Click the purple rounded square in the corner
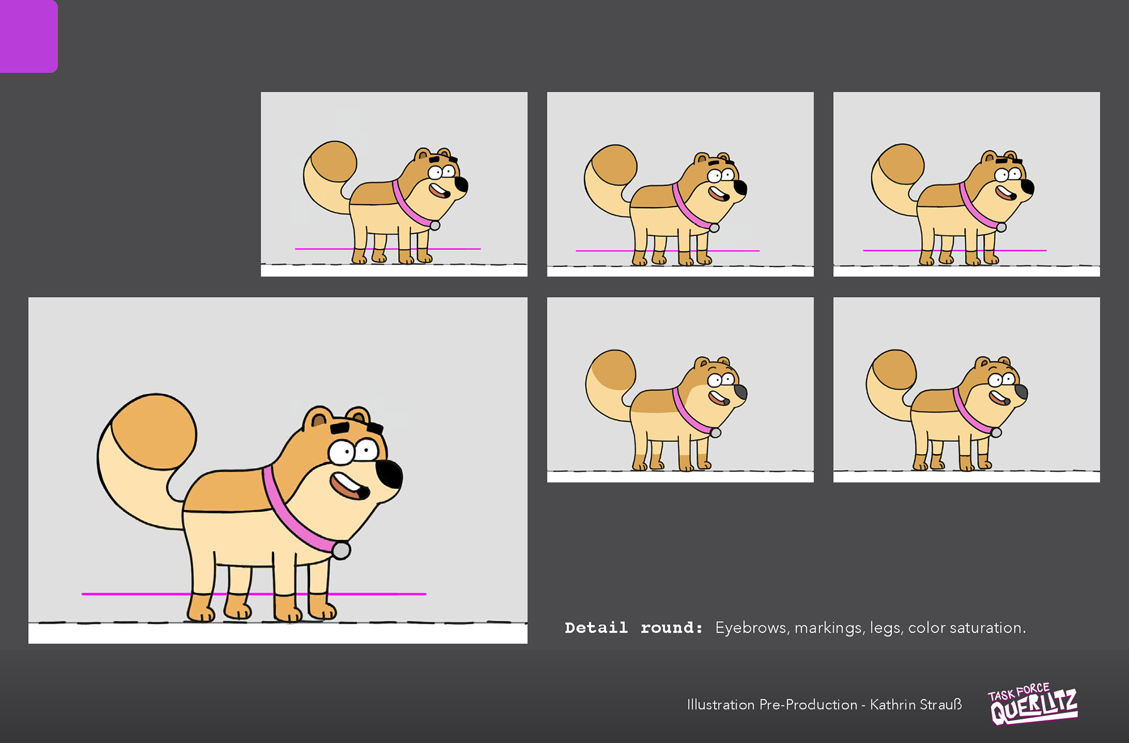This screenshot has height=743, width=1129. click(x=28, y=35)
